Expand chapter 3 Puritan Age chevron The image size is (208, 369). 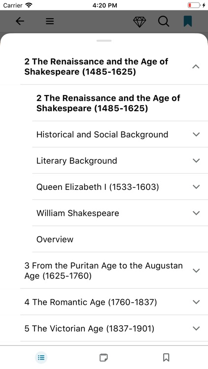(196, 271)
